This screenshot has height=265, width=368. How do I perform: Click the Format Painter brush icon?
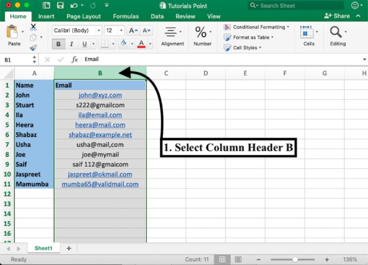(x=33, y=48)
